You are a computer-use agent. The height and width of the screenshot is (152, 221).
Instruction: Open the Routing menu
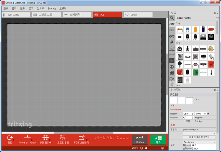(x=52, y=8)
